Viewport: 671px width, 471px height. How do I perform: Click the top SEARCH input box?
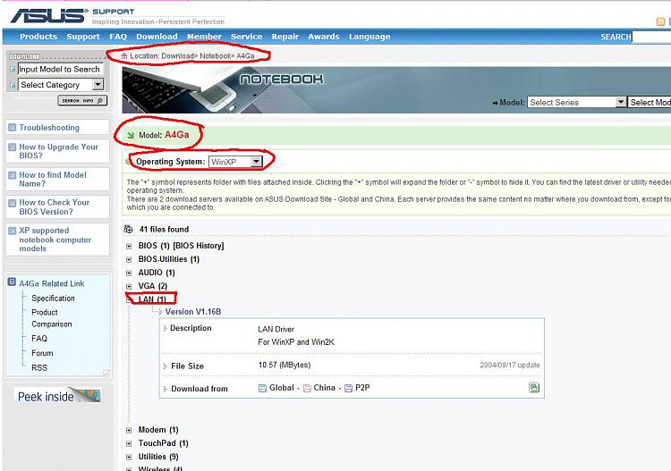click(651, 37)
